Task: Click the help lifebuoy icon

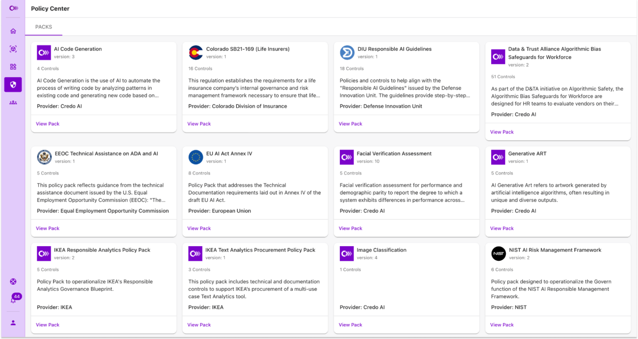Action: [x=13, y=281]
